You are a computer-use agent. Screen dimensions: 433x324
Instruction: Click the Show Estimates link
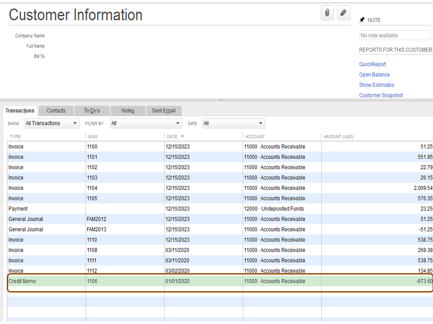[x=377, y=85]
